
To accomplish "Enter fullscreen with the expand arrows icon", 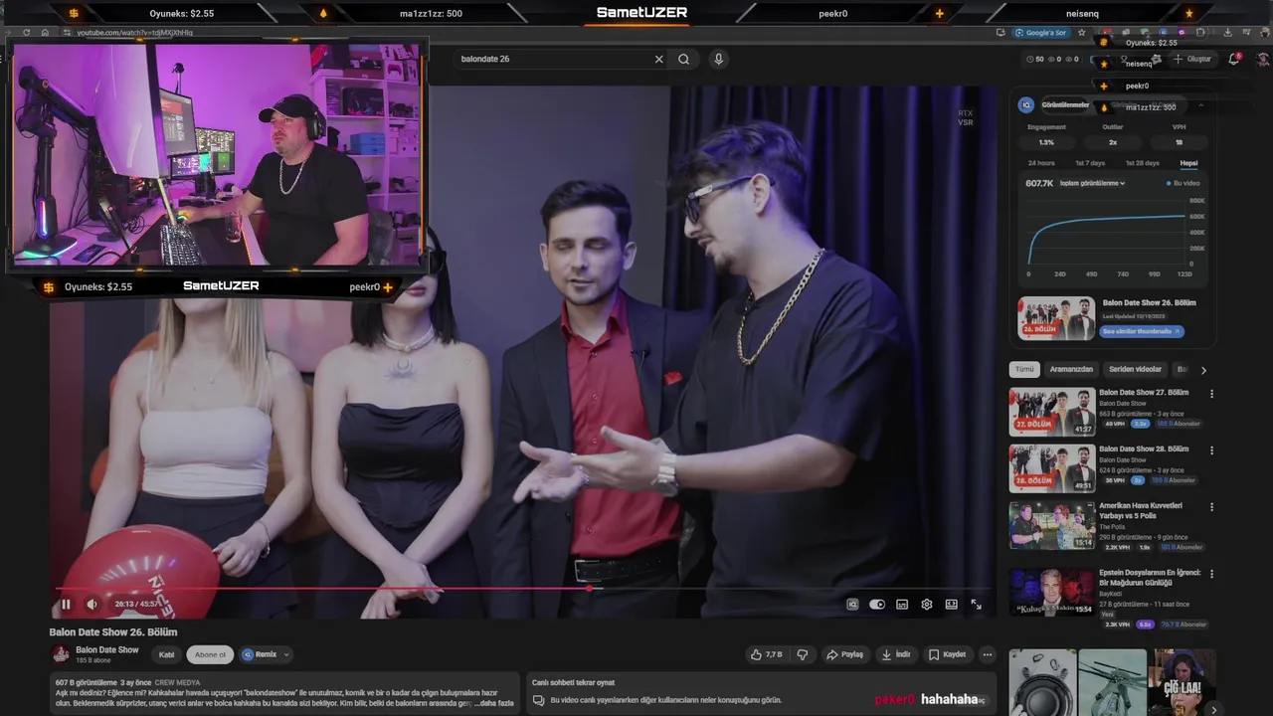I will (977, 604).
